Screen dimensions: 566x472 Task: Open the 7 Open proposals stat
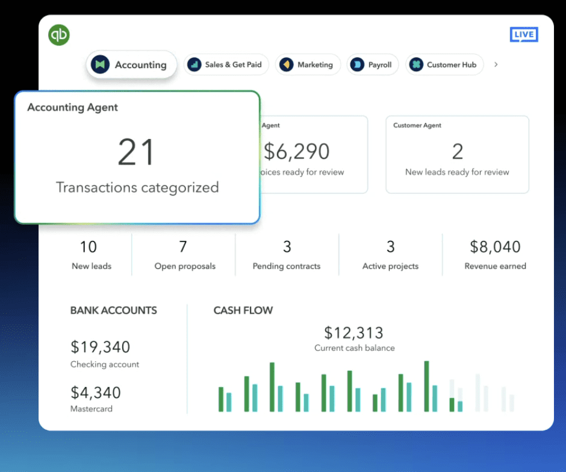point(184,255)
